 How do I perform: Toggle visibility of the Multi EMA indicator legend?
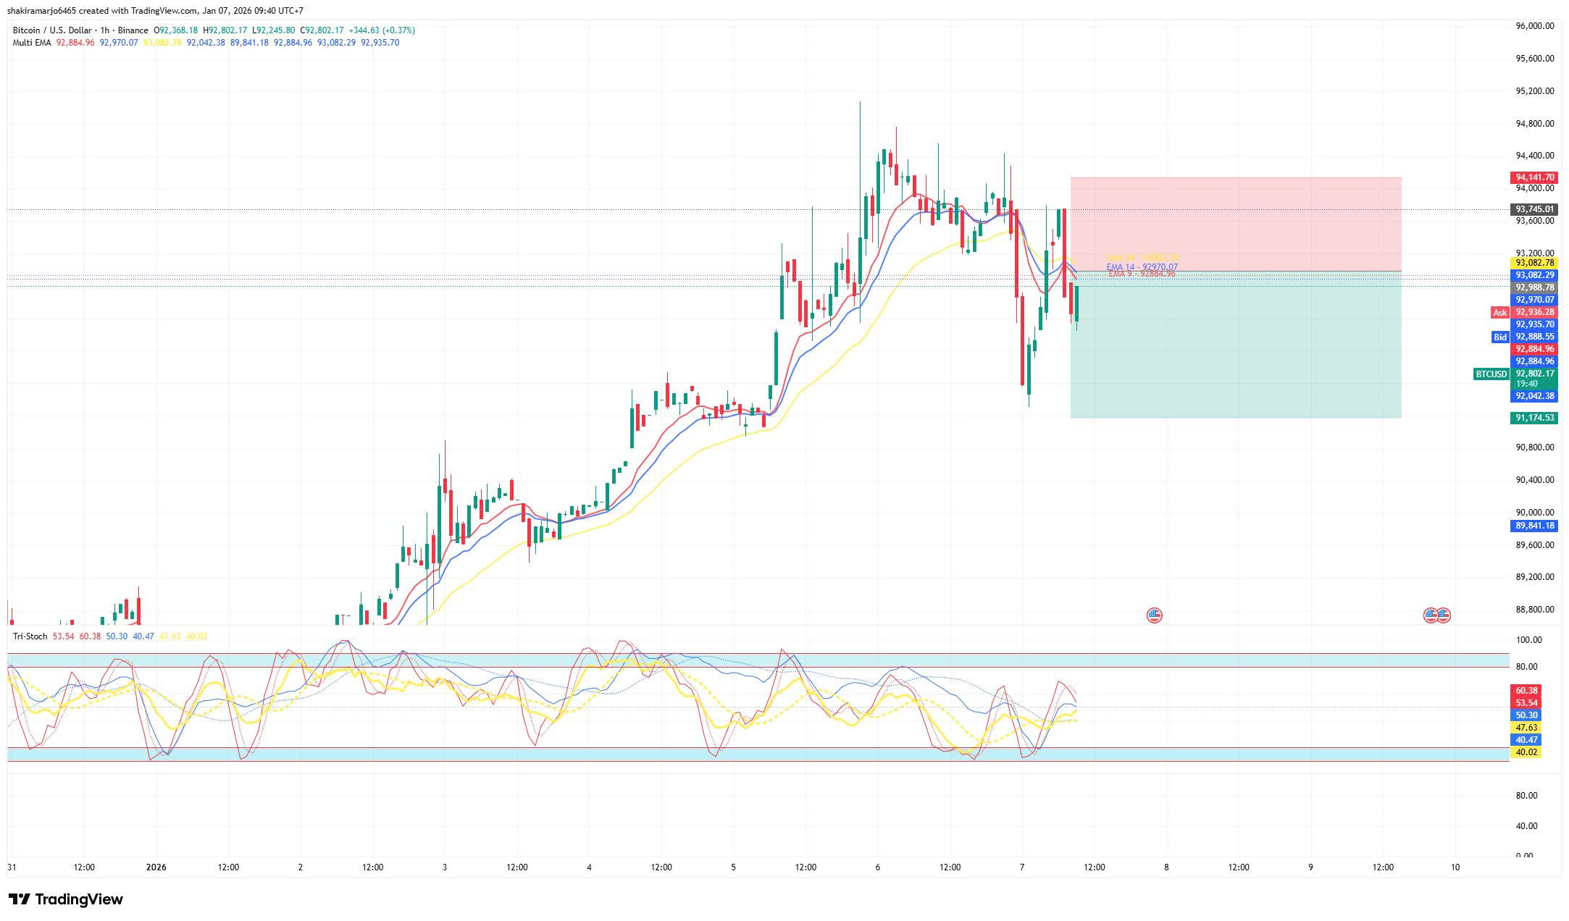pos(33,43)
